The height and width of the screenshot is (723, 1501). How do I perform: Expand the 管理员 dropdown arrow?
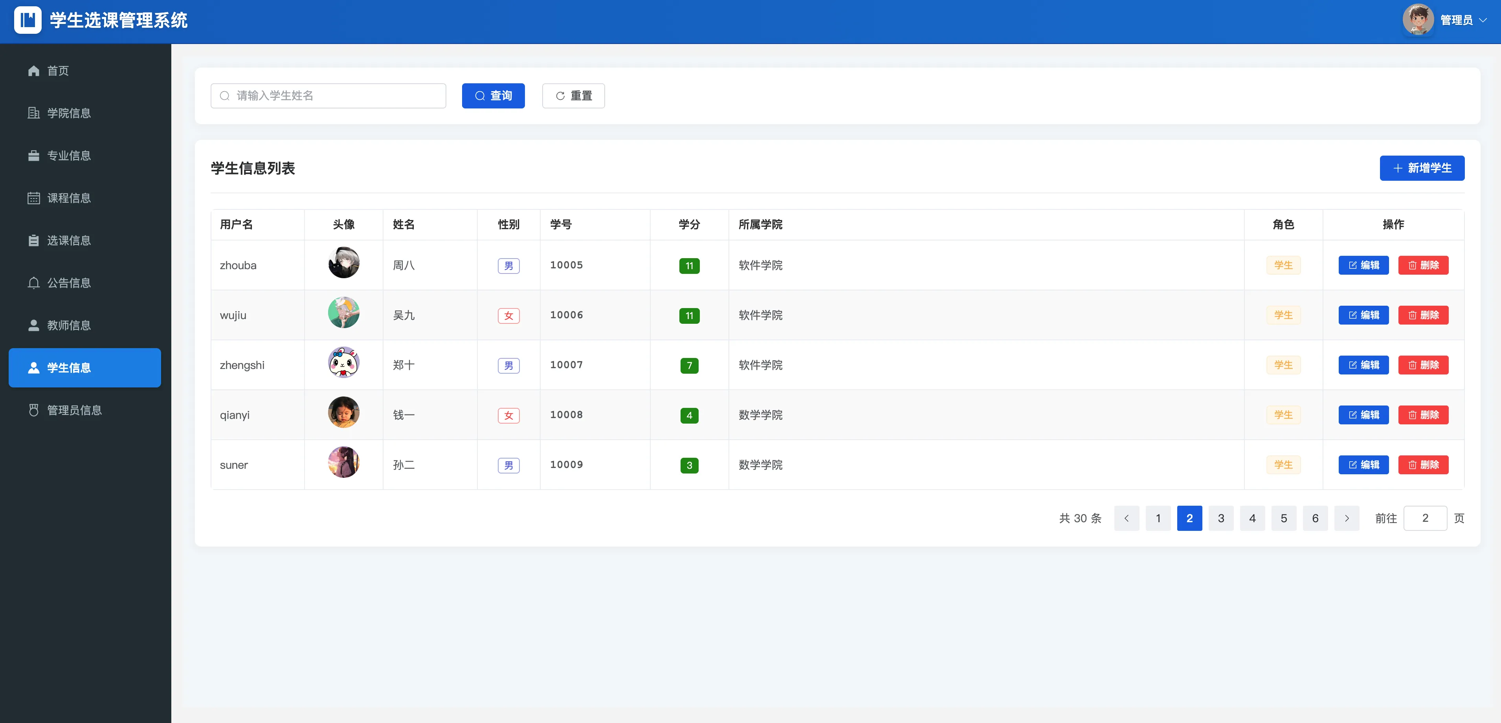click(1483, 20)
